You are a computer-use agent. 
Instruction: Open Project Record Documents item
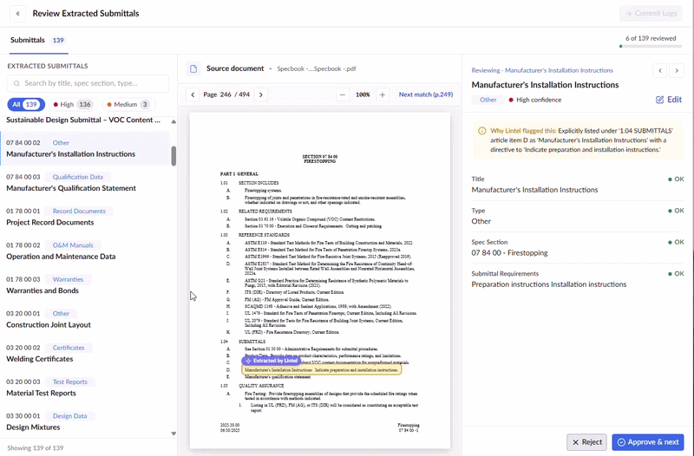(x=85, y=217)
